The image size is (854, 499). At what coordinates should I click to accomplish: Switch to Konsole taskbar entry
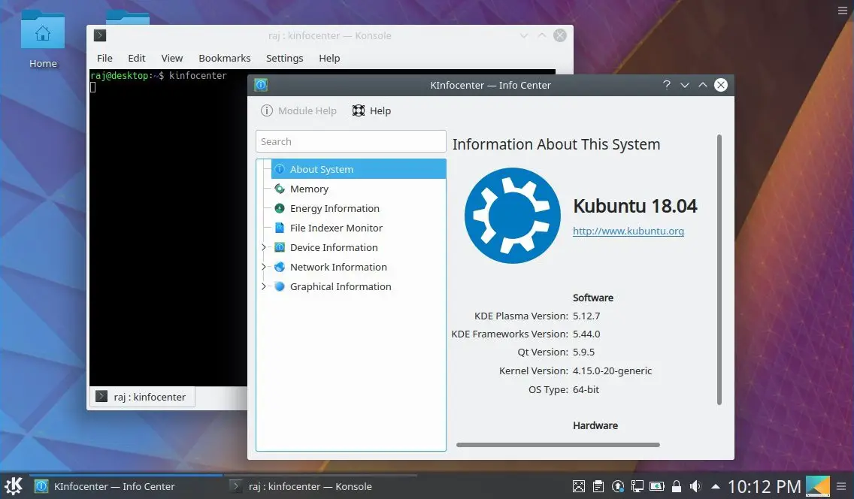(320, 486)
